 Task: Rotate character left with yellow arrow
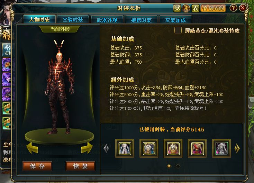pos(32,147)
